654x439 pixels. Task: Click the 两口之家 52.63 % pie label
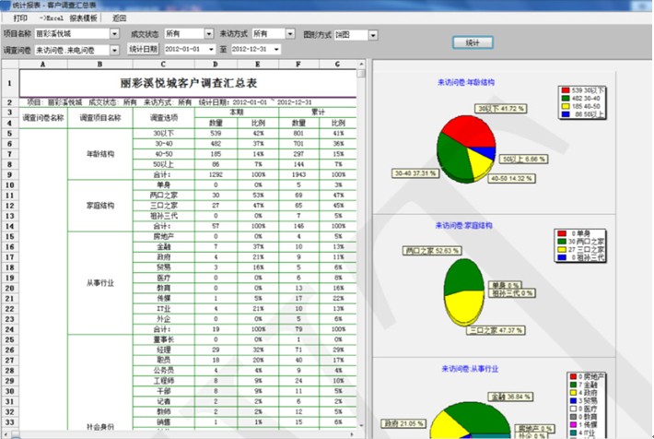click(x=432, y=251)
